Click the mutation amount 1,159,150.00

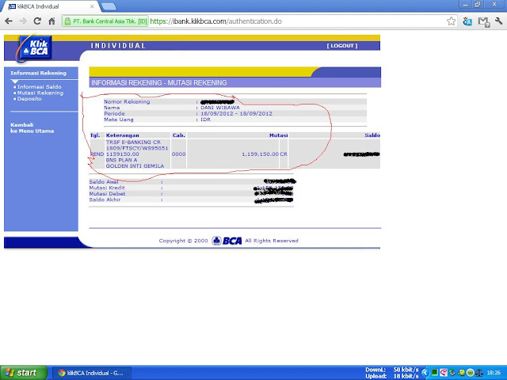coord(261,154)
